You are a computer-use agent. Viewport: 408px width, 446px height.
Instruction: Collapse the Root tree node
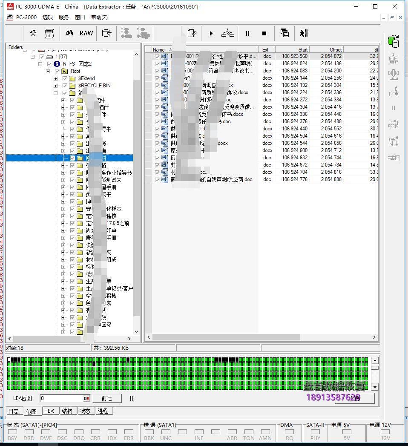click(48, 71)
